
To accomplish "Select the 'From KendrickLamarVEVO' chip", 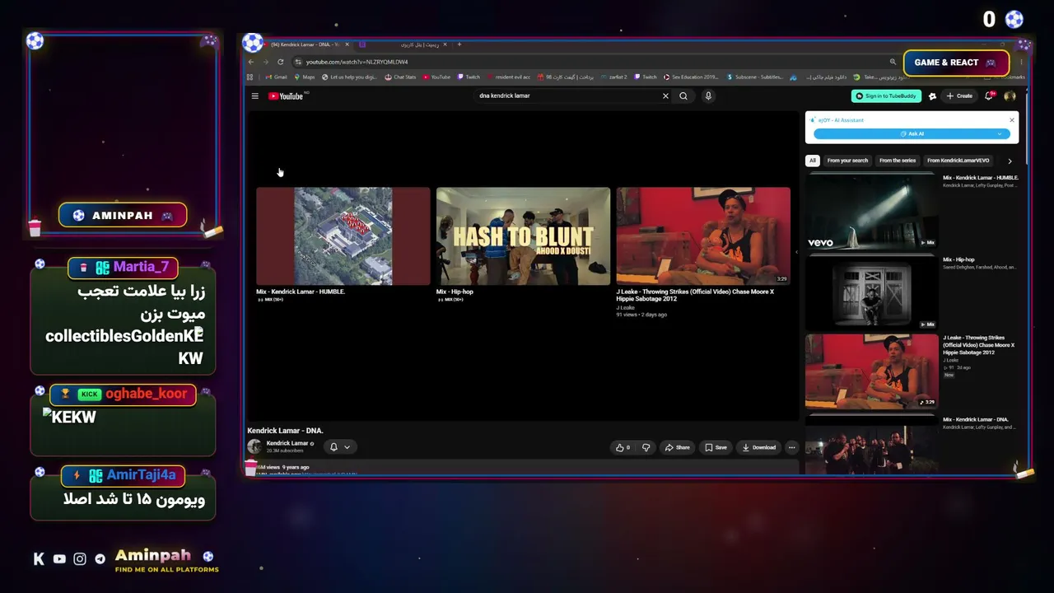I will click(x=958, y=161).
